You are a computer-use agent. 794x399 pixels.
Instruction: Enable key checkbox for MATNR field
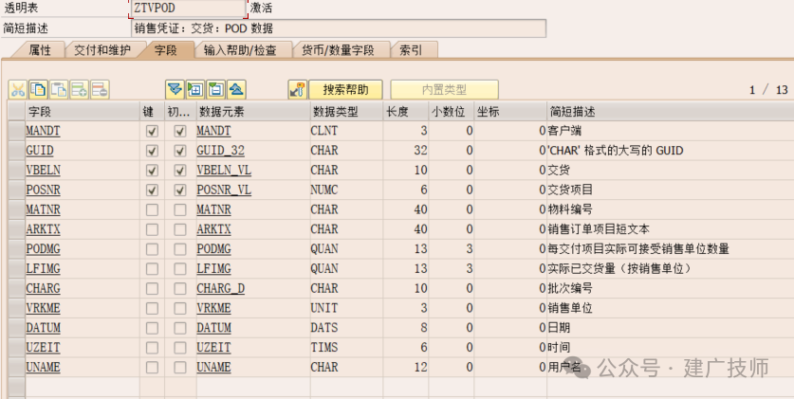click(152, 209)
